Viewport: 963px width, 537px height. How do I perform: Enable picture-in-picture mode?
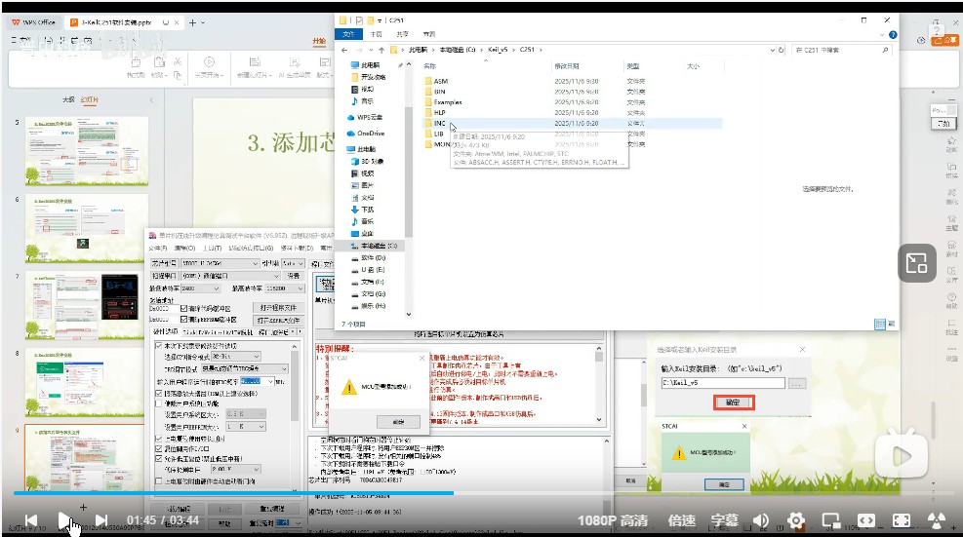830,520
